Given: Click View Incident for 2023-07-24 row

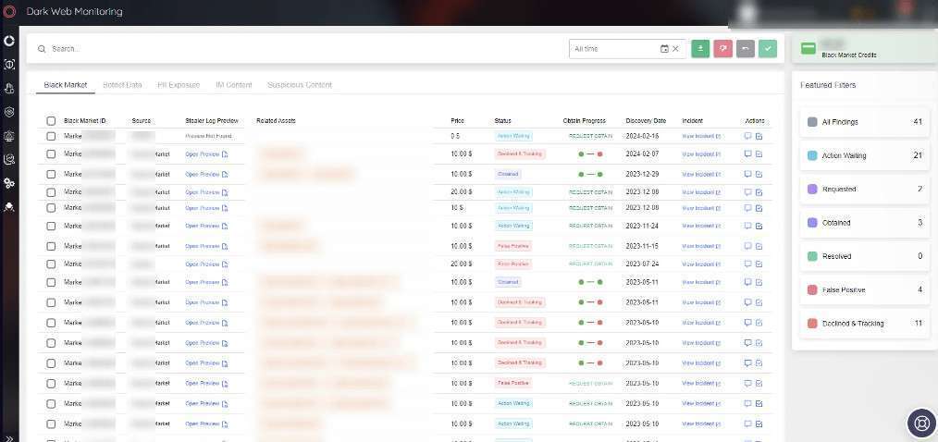Looking at the screenshot, I should pyautogui.click(x=701, y=264).
